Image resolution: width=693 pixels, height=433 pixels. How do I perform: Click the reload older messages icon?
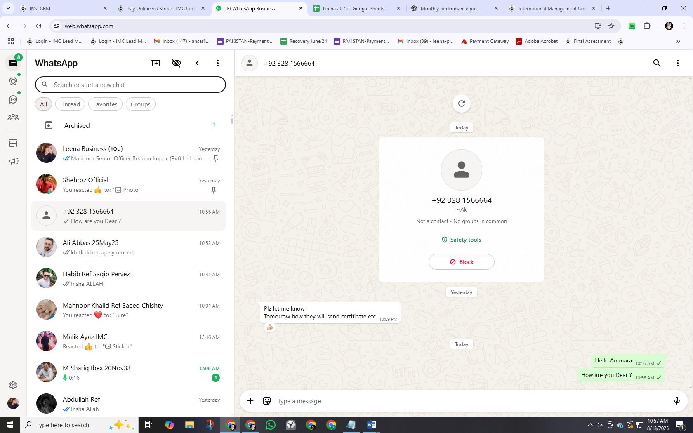462,104
